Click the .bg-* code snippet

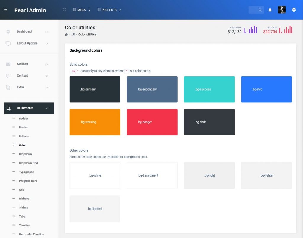pos(75,71)
